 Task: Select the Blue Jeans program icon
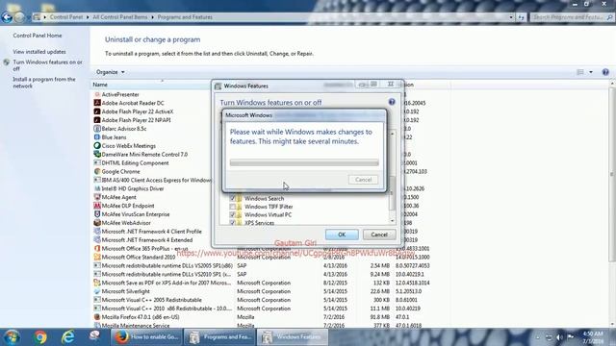tap(97, 137)
